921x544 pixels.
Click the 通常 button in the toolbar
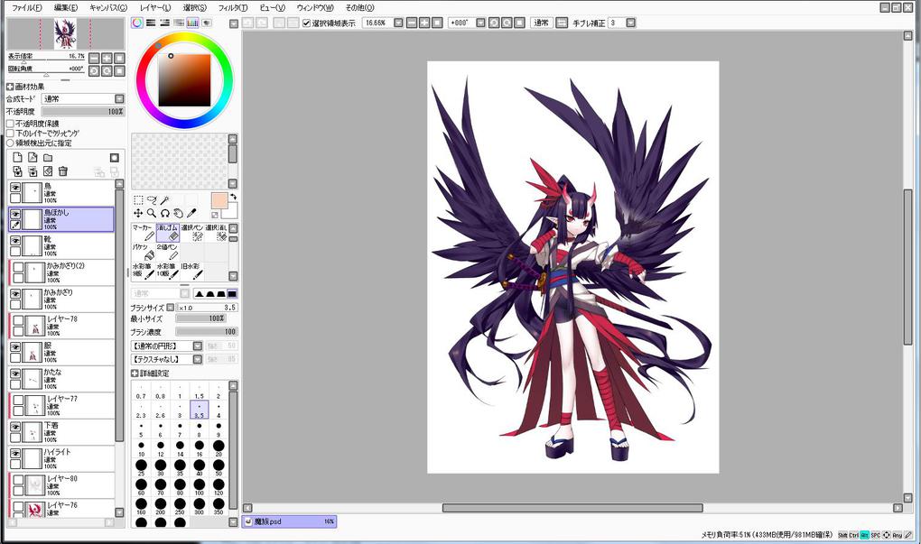541,23
